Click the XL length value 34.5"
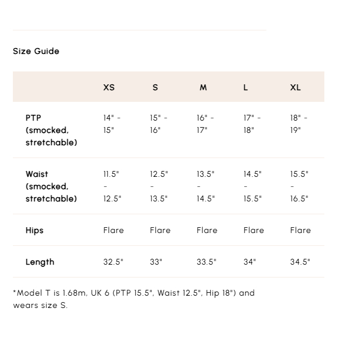 point(300,262)
